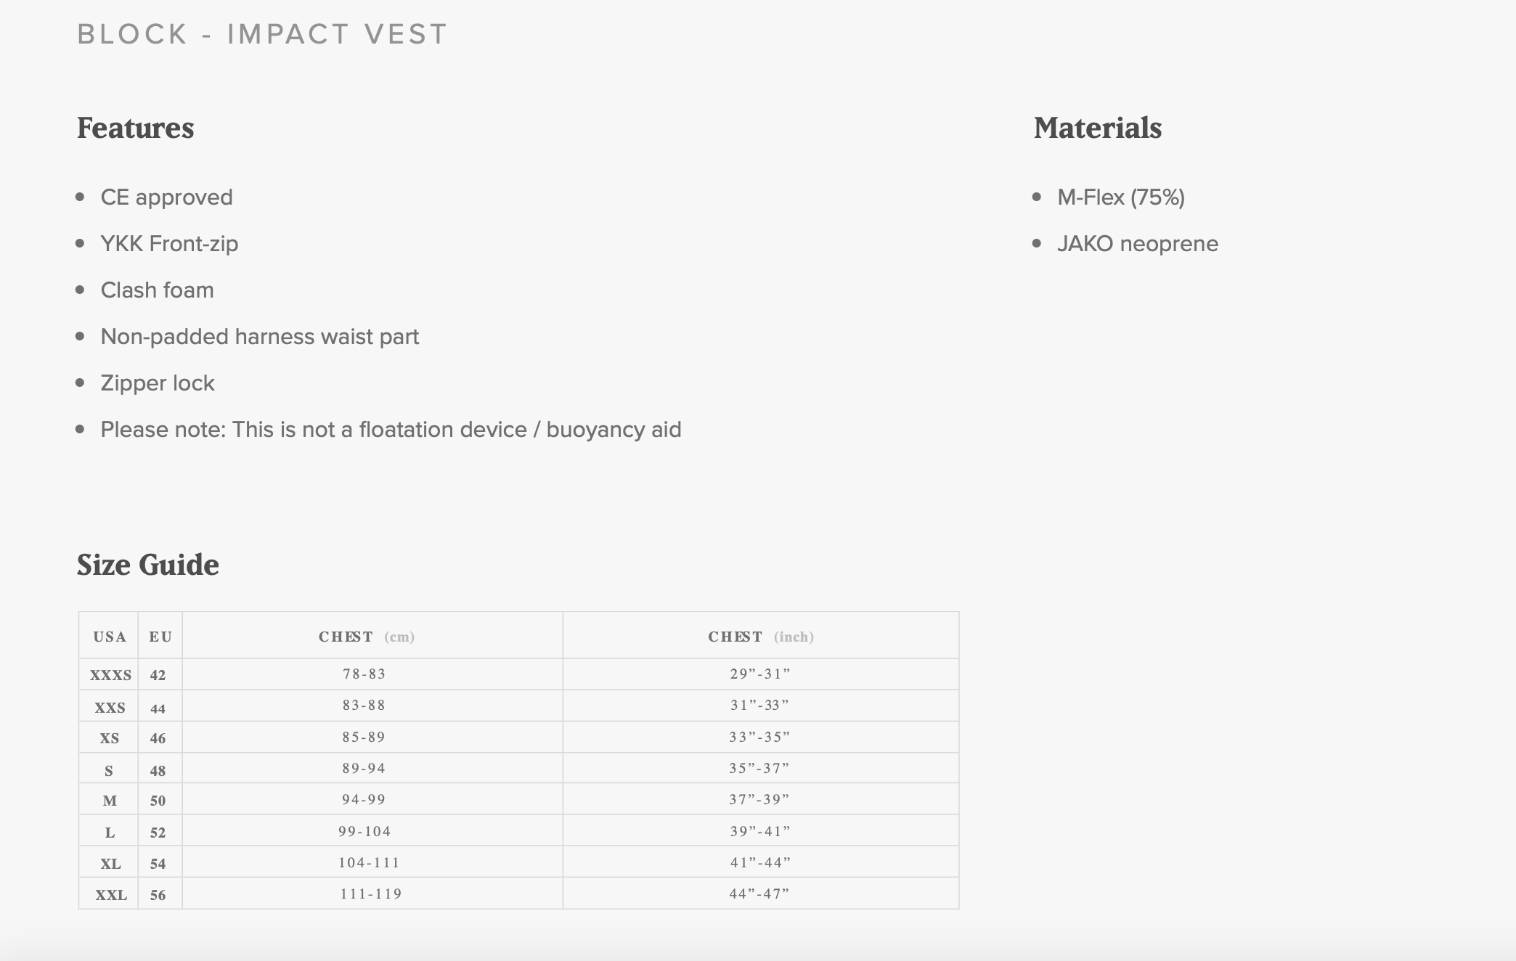The width and height of the screenshot is (1516, 961).
Task: Select the XXXS size row label
Action: (110, 675)
